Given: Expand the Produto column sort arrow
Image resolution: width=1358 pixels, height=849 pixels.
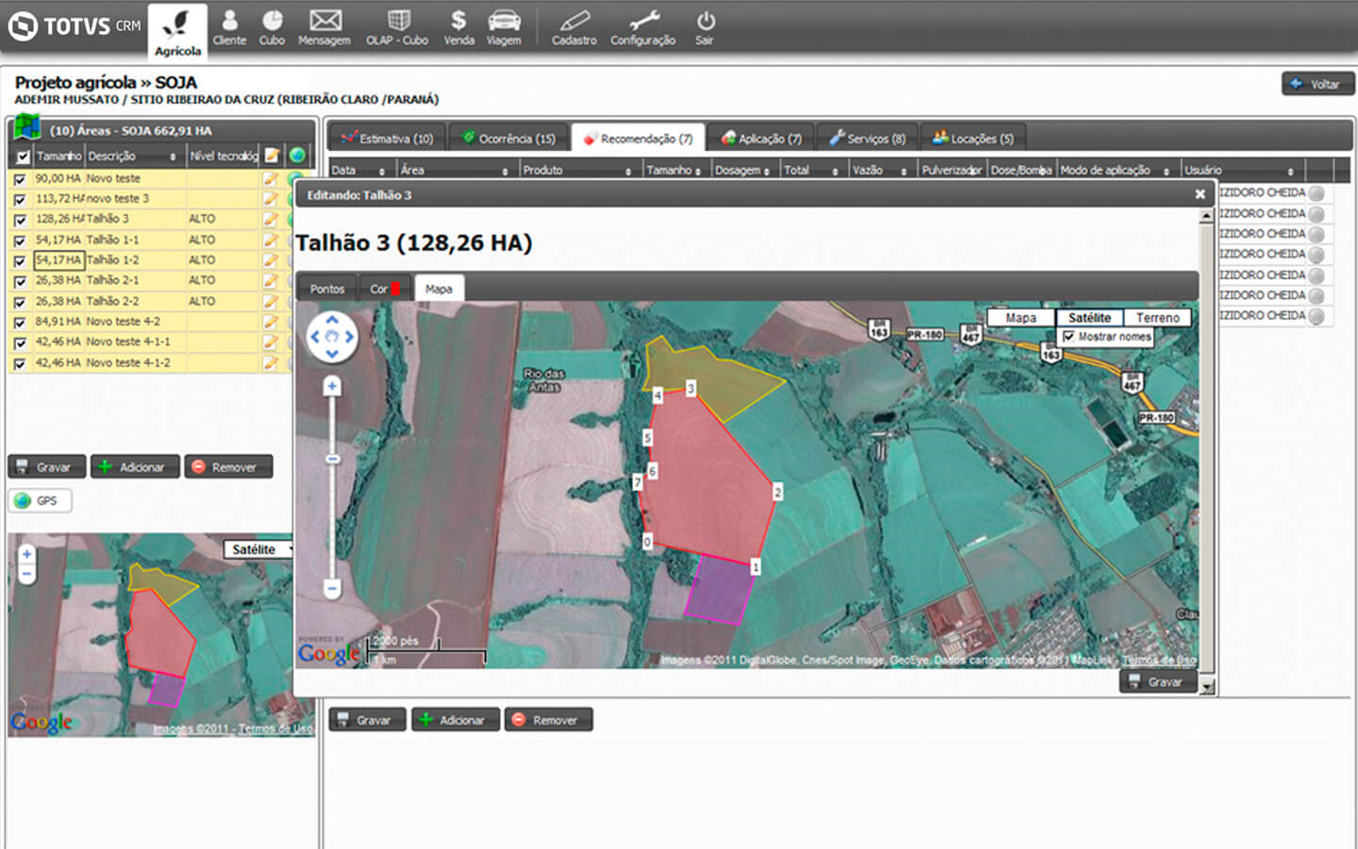Looking at the screenshot, I should coord(628,171).
